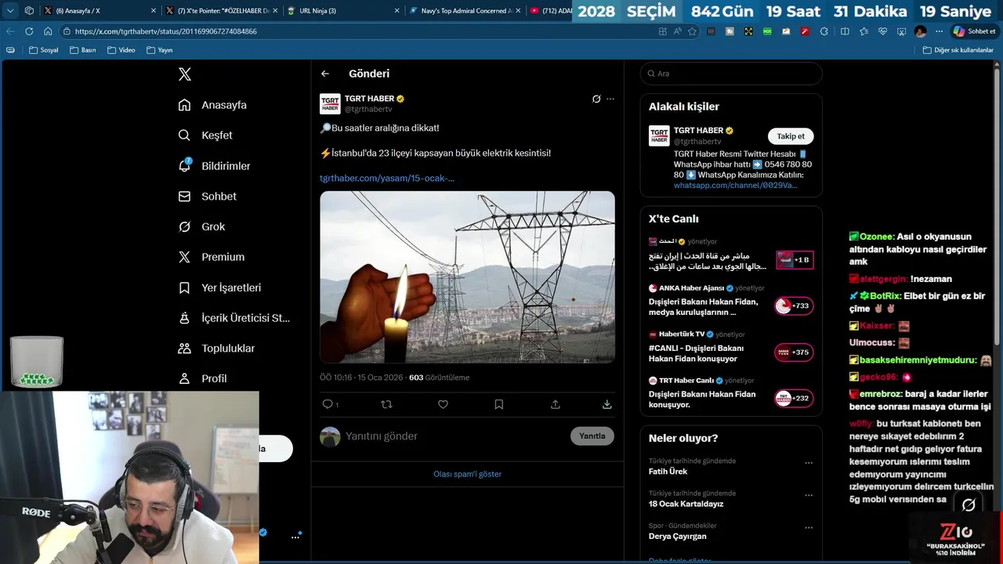Open browser settings and more menu
The height and width of the screenshot is (564, 1003).
tap(939, 31)
